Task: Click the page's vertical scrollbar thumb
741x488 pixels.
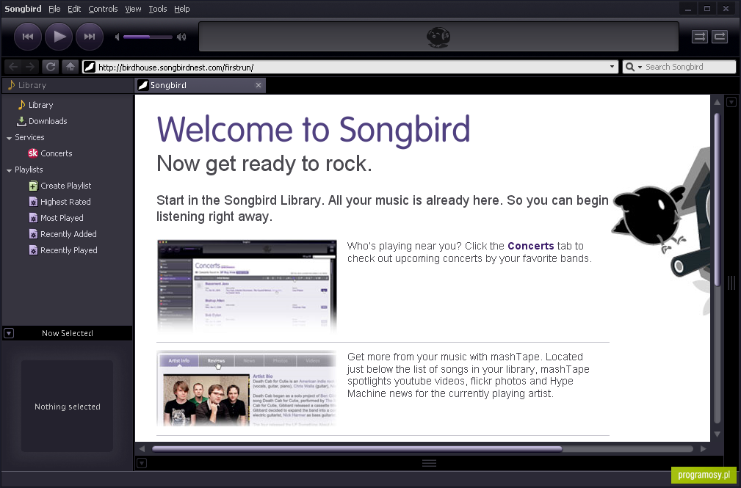Action: click(x=717, y=200)
